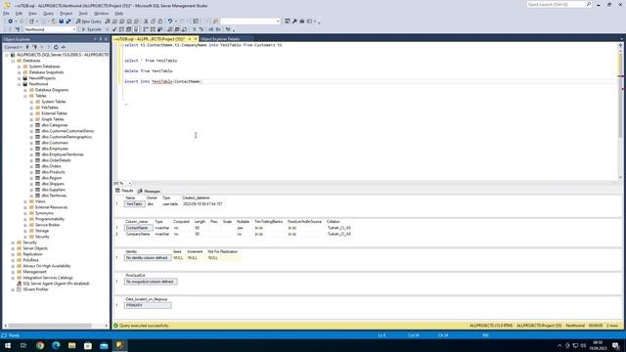Open the Connect dropdown in Object Explorer
Screen dimensions: 626x352
[13, 47]
